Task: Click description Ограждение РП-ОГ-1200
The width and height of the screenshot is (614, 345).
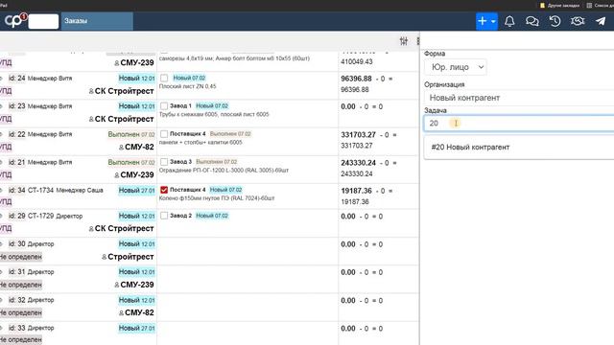Action: tap(224, 171)
